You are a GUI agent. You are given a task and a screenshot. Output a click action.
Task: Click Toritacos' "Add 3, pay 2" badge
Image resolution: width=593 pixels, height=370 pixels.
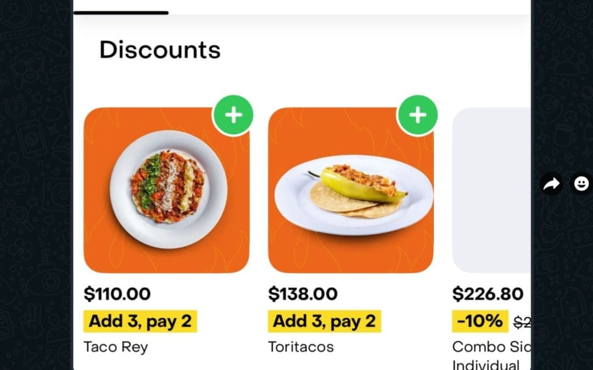(325, 321)
